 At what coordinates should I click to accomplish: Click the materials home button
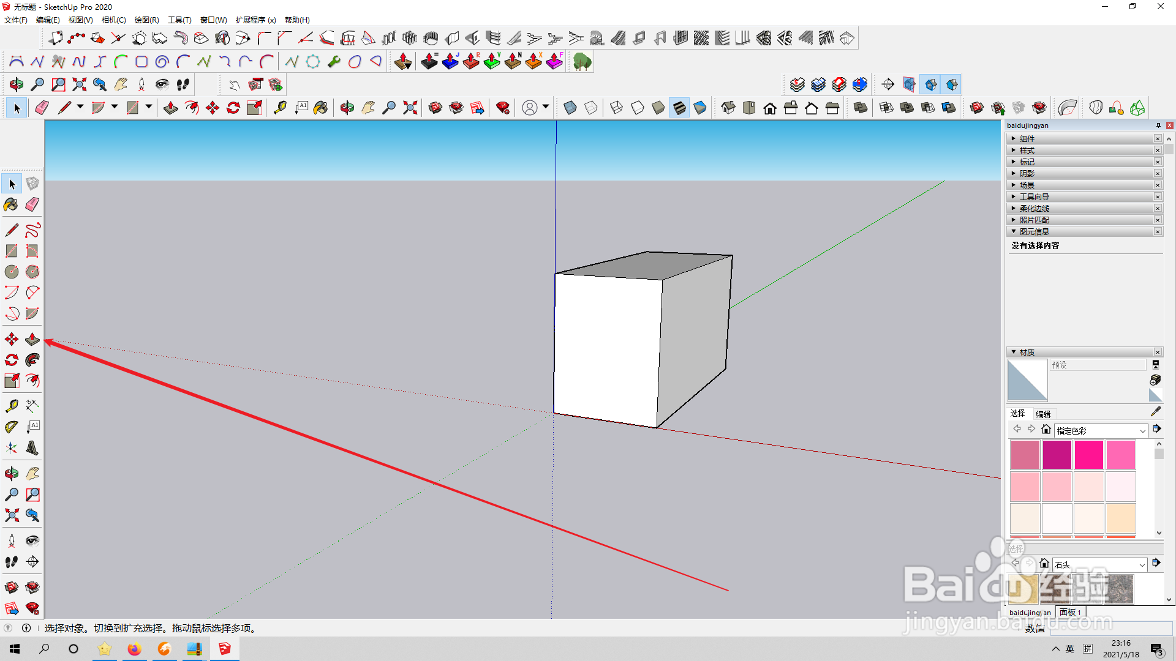click(1046, 430)
